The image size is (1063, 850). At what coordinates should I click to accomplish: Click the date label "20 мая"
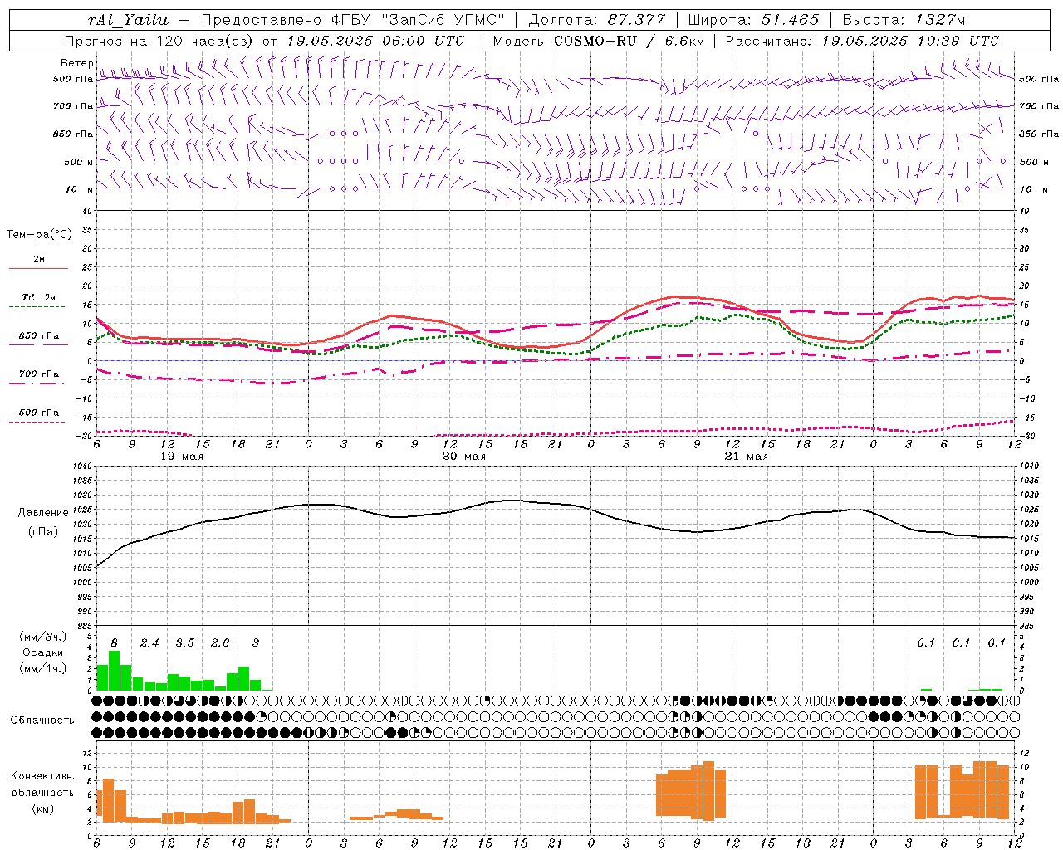(464, 456)
